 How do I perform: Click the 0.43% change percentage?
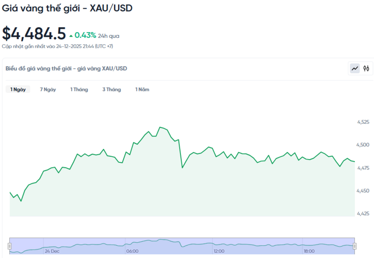coord(85,35)
